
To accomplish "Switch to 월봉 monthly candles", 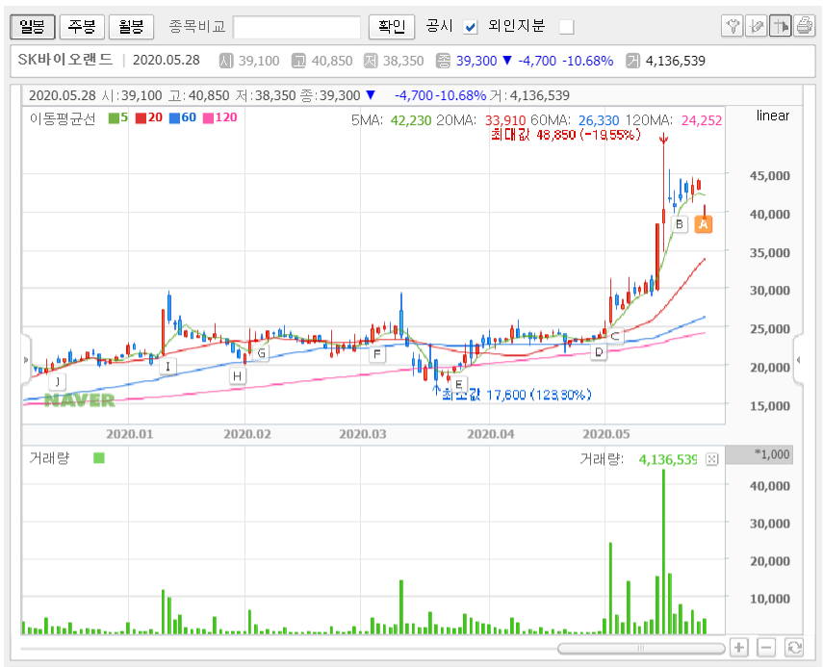I will tap(131, 27).
